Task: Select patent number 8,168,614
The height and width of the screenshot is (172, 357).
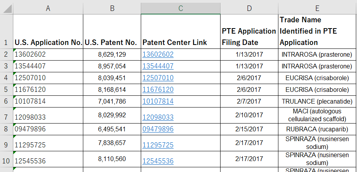Action: [112, 90]
